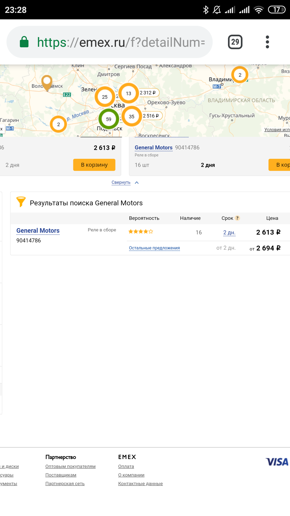Open Оптовым покупателям footer link

pyautogui.click(x=70, y=466)
